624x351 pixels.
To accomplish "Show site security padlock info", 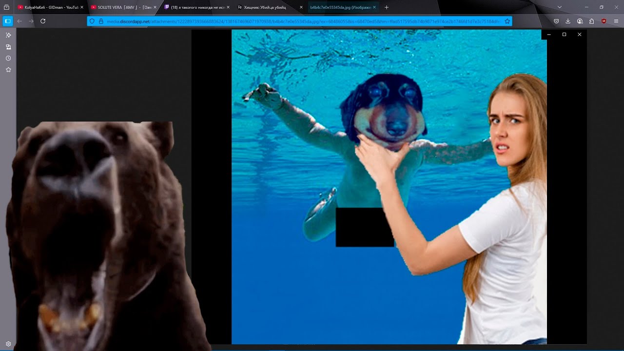I will 101,21.
